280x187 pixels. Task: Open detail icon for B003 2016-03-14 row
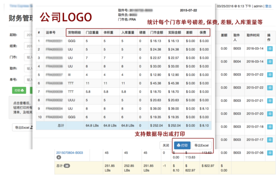pos(270,48)
